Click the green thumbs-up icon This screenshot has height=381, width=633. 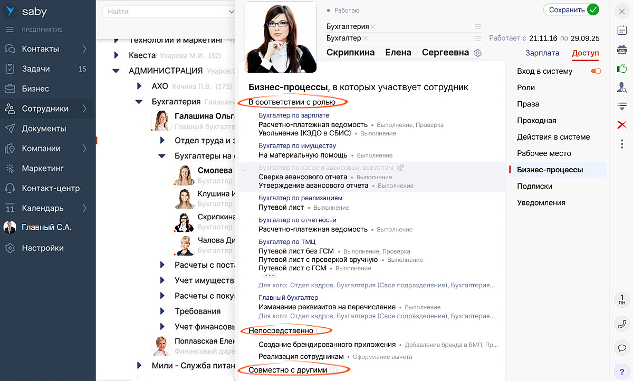coord(621,69)
